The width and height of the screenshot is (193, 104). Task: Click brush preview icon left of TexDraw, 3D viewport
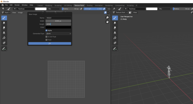pyautogui.click(x=126, y=9)
